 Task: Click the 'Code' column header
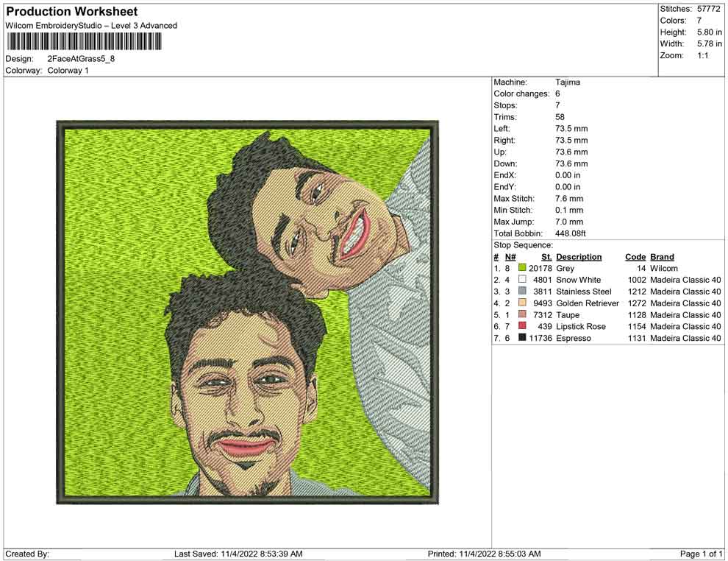(x=635, y=257)
